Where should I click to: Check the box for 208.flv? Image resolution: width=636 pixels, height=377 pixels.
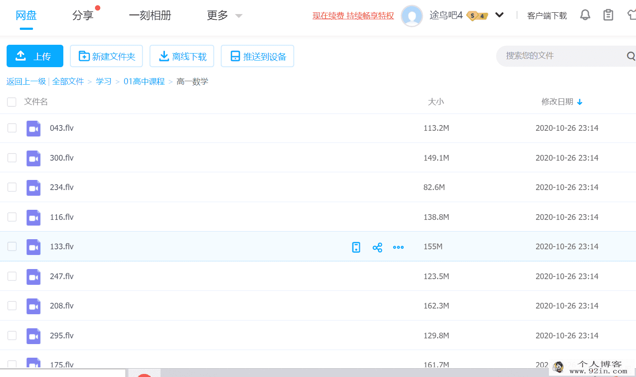pyautogui.click(x=12, y=305)
